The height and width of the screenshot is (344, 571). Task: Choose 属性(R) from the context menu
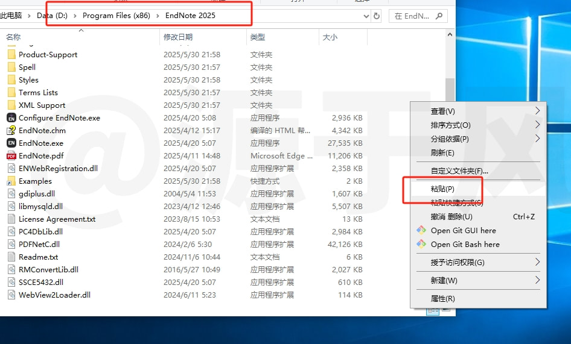[478, 299]
